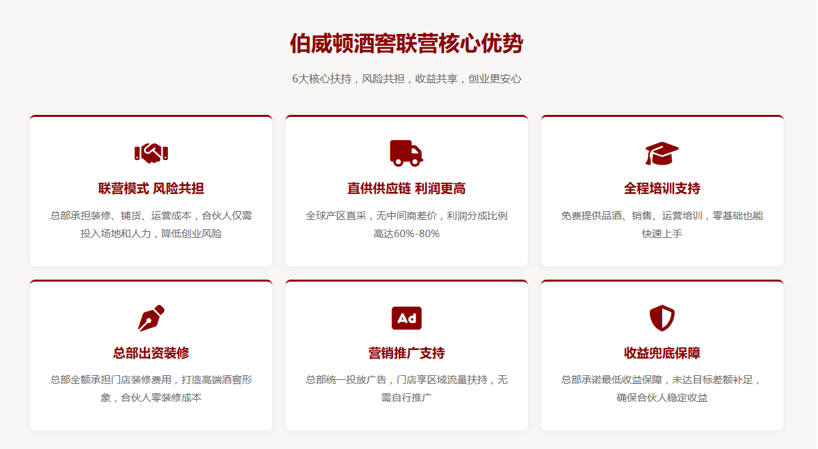Click the shield icon for 收益兜底保障
The height and width of the screenshot is (449, 818).
(x=662, y=318)
